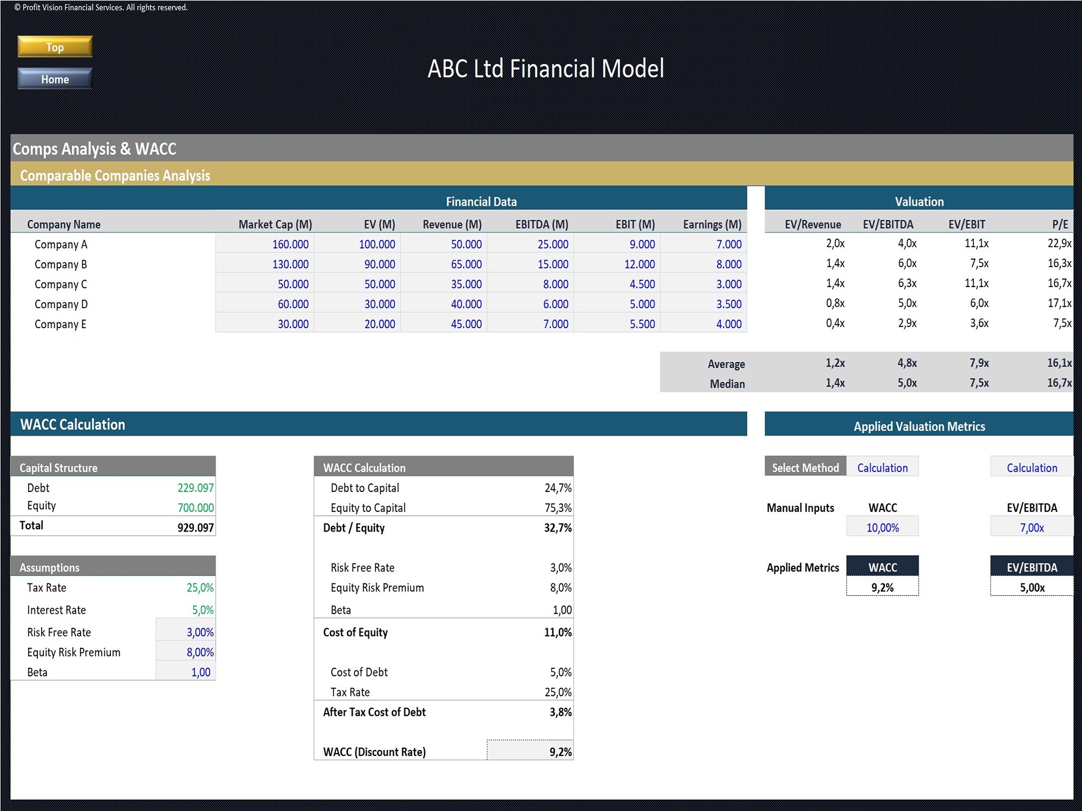Select the Debt value 229.097 cell
Screen dimensions: 1082x811
tap(195, 487)
